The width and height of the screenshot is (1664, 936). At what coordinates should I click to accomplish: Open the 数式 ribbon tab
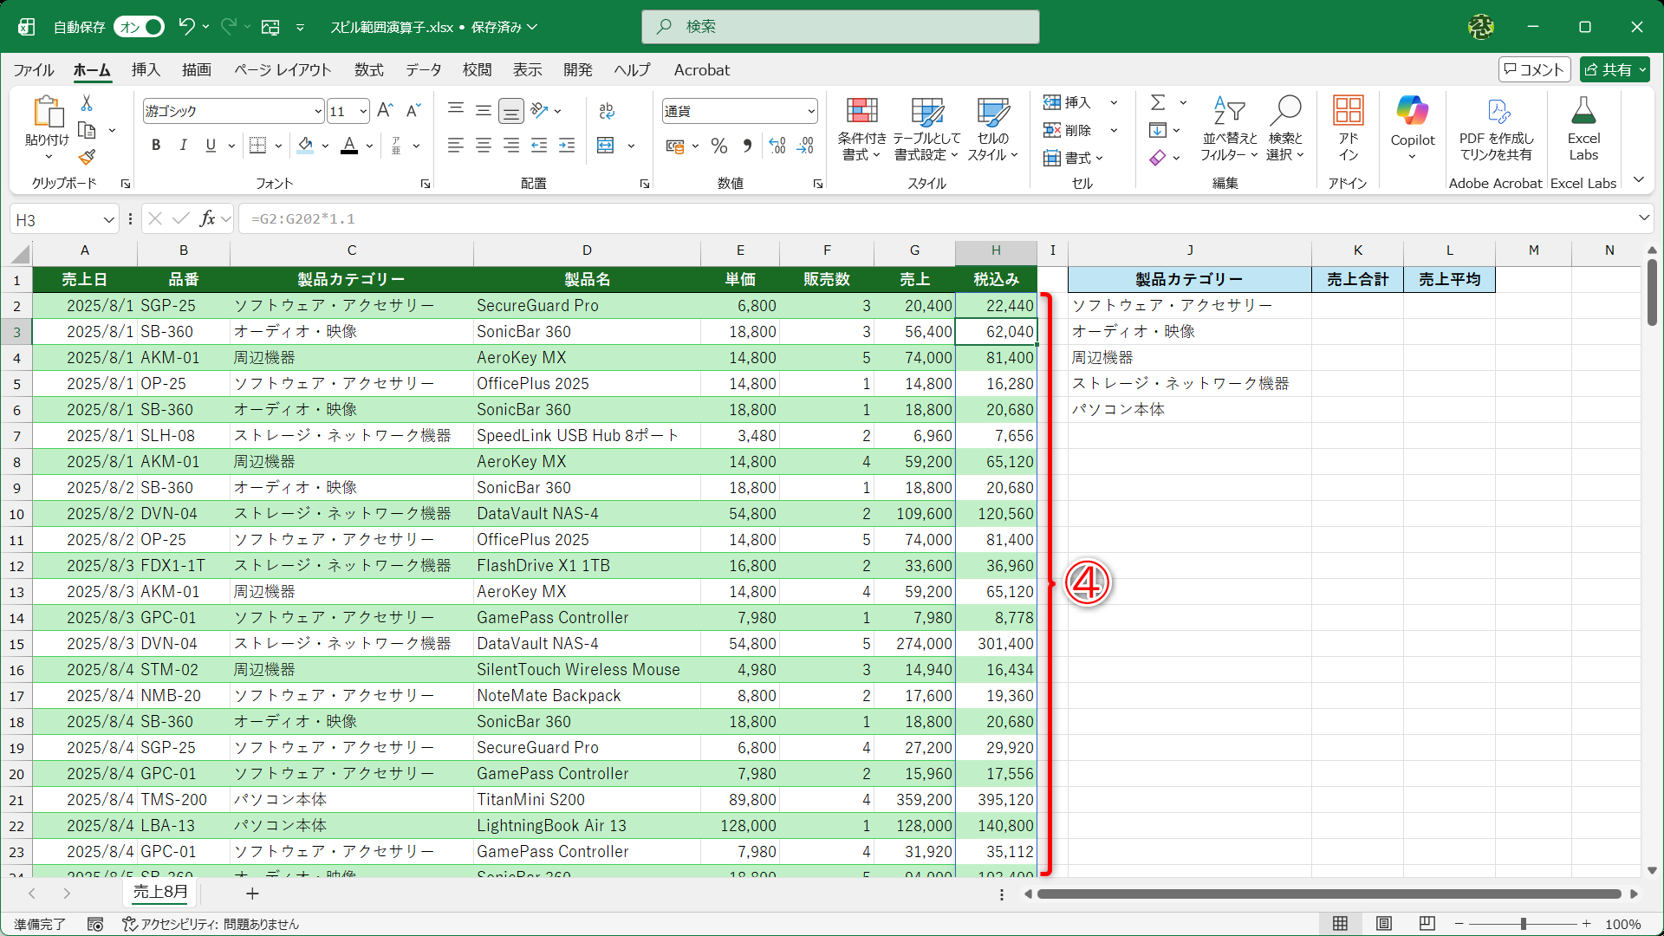368,69
